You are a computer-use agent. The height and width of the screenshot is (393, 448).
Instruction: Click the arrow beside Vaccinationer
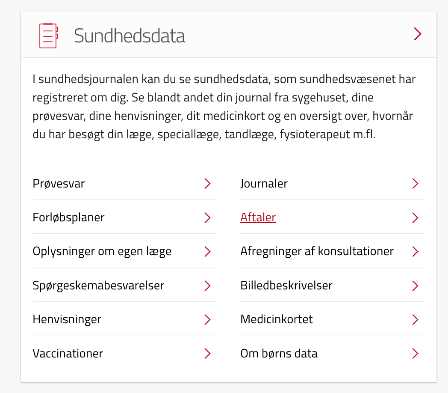tap(207, 354)
